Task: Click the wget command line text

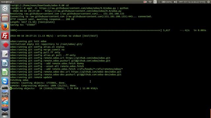Action: (x=77, y=8)
